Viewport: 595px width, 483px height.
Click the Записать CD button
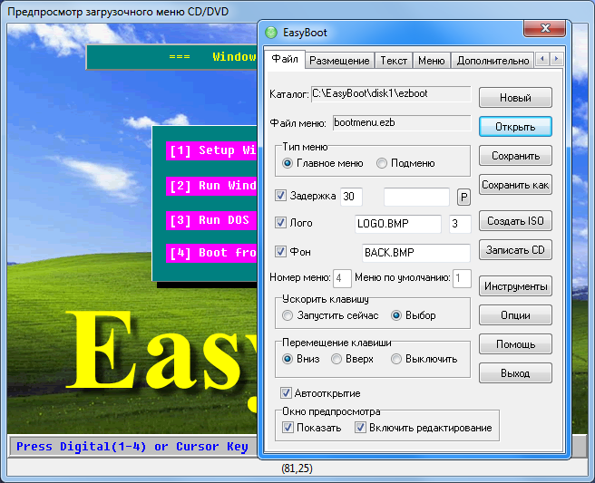pyautogui.click(x=515, y=250)
